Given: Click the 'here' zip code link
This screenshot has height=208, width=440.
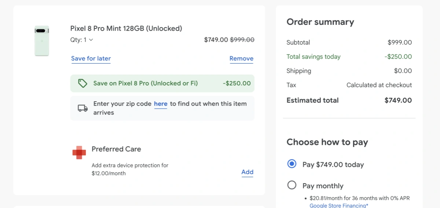Looking at the screenshot, I should (161, 104).
